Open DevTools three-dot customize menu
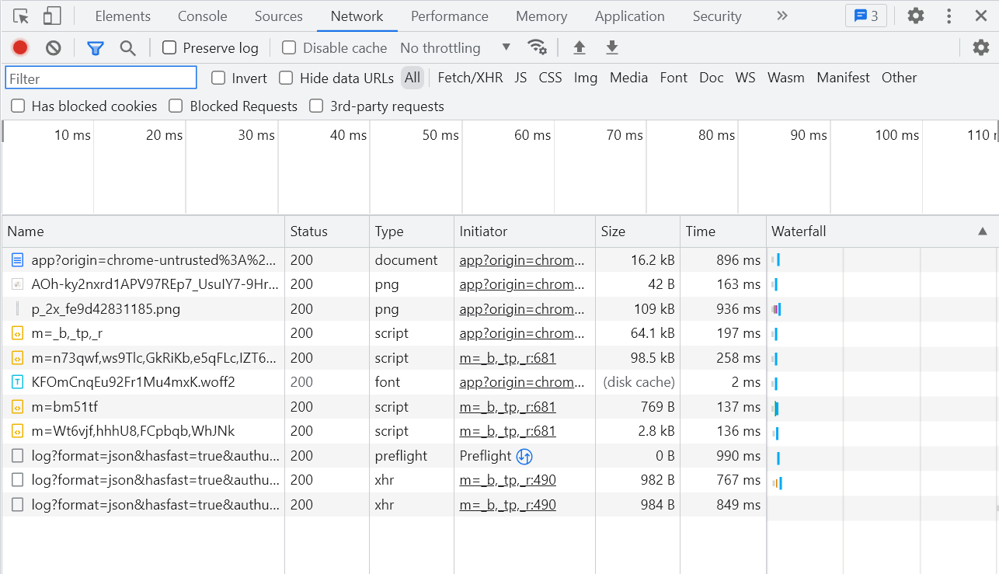This screenshot has height=574, width=999. tap(949, 16)
